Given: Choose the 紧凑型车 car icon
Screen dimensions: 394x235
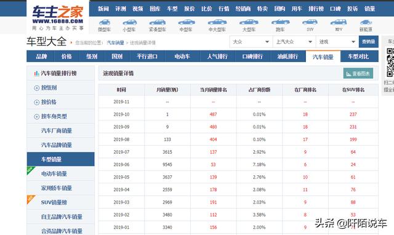Looking at the screenshot, I should [158, 22].
